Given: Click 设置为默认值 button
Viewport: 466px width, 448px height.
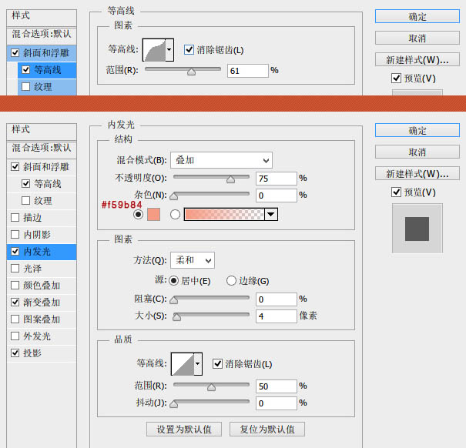Looking at the screenshot, I should pyautogui.click(x=184, y=430).
